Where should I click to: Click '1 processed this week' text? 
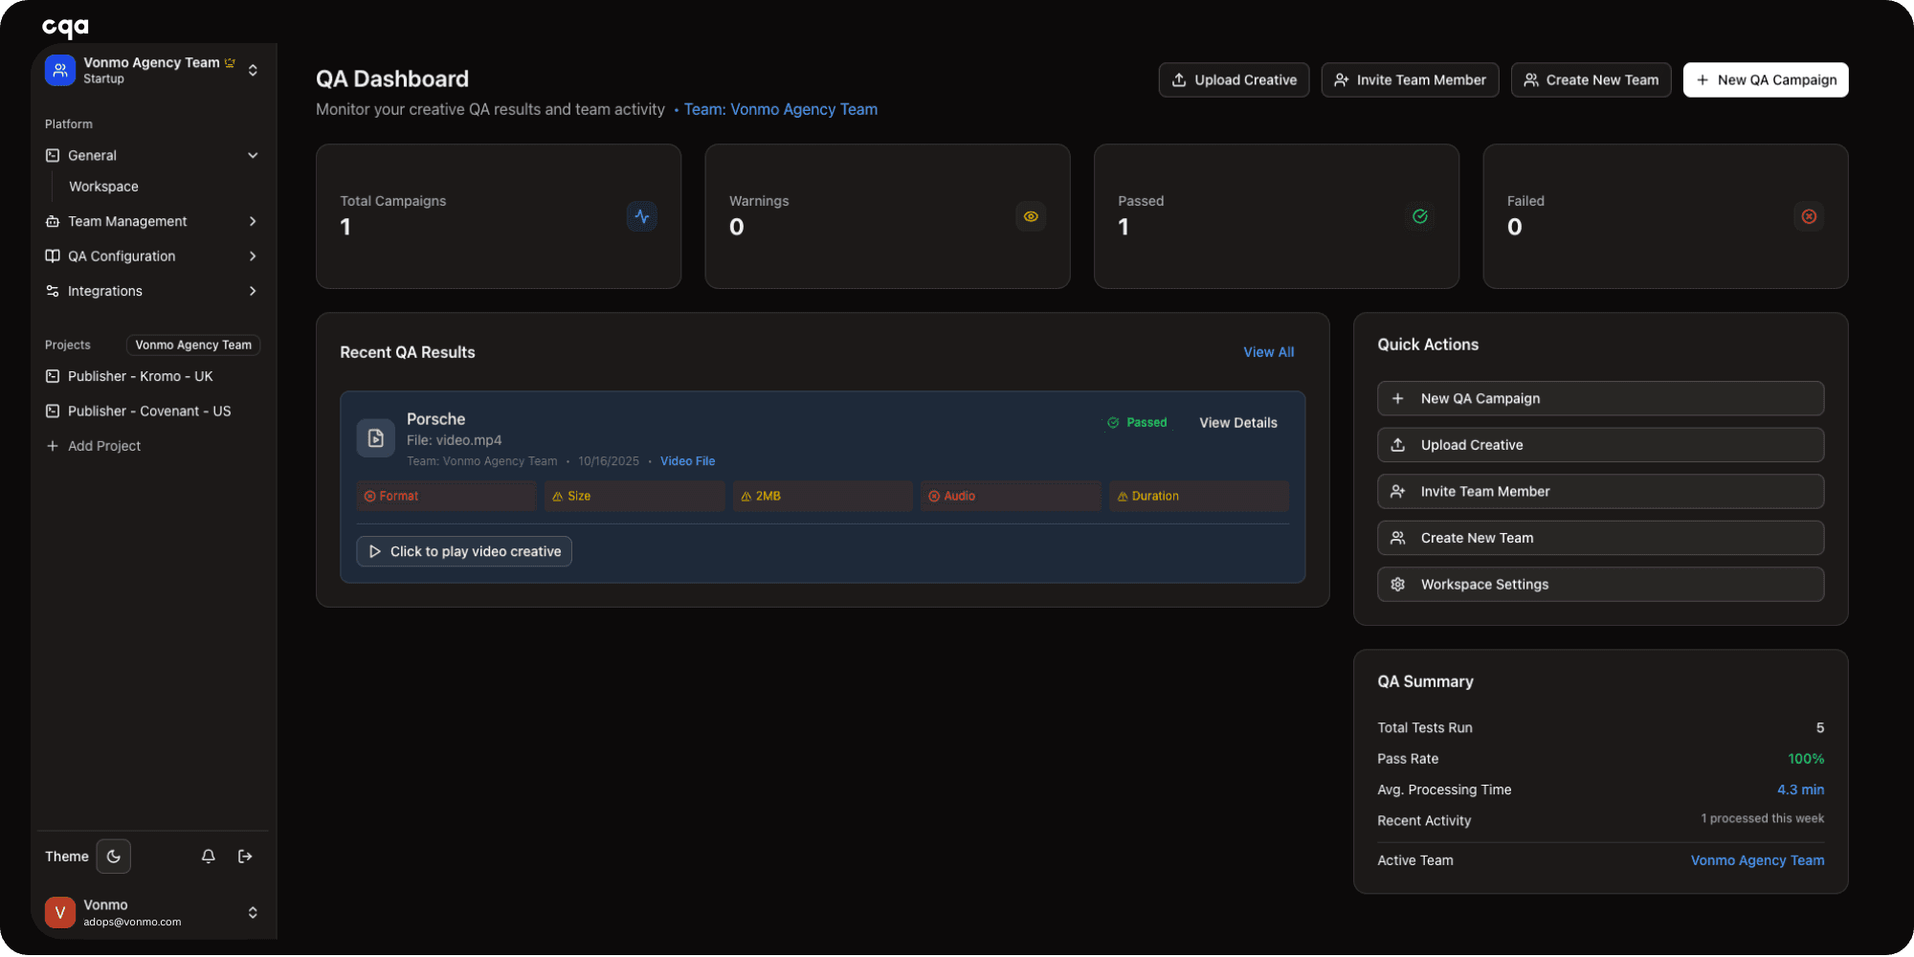1762,818
